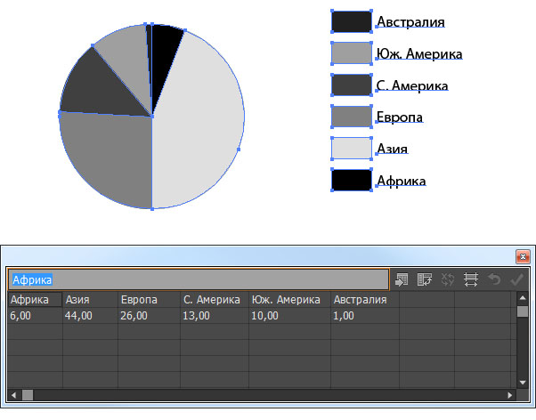Image resolution: width=536 pixels, height=420 pixels.
Task: Click the horizontal scrollbar left arrow
Action: [14, 394]
